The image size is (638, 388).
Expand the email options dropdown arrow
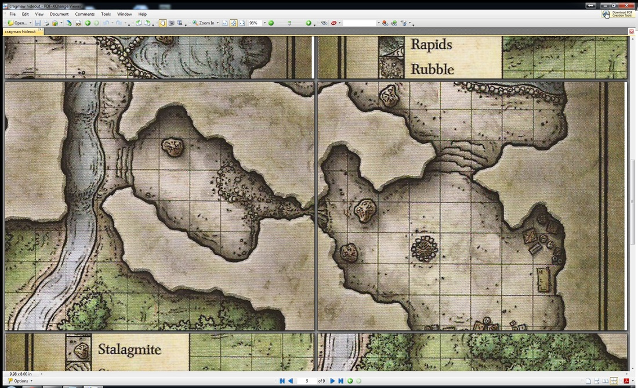click(61, 23)
